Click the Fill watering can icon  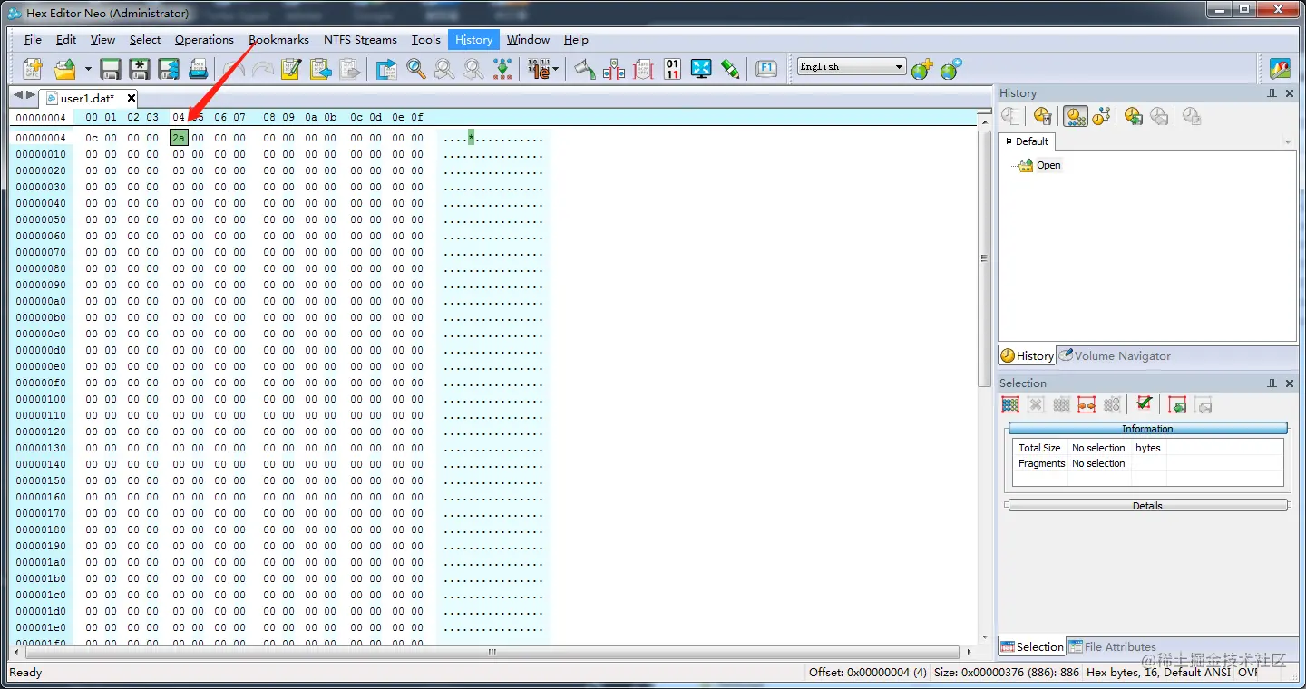pyautogui.click(x=585, y=69)
